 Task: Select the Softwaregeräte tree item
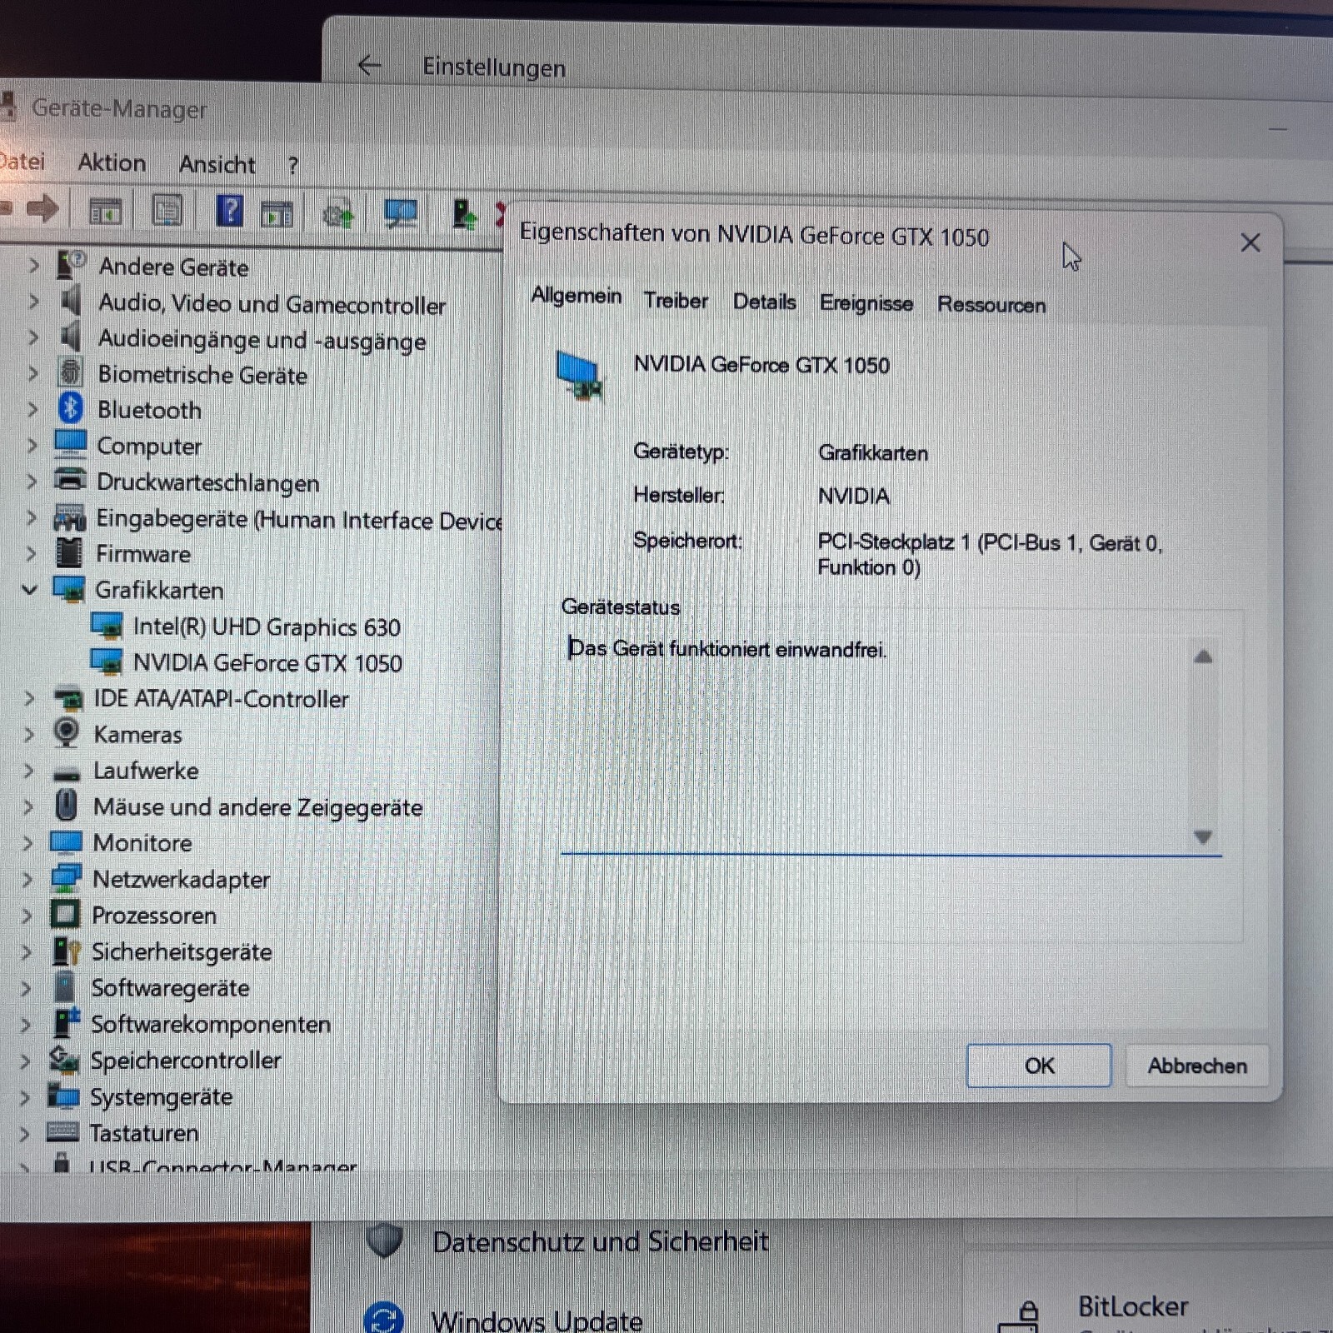(170, 987)
